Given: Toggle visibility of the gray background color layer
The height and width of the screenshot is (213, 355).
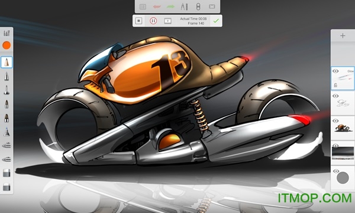Looking at the screenshot, I should (335, 171).
